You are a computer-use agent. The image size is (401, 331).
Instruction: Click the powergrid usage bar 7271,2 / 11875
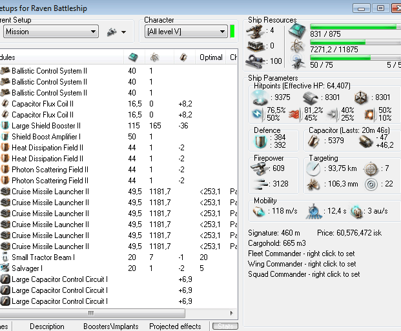tap(356, 42)
